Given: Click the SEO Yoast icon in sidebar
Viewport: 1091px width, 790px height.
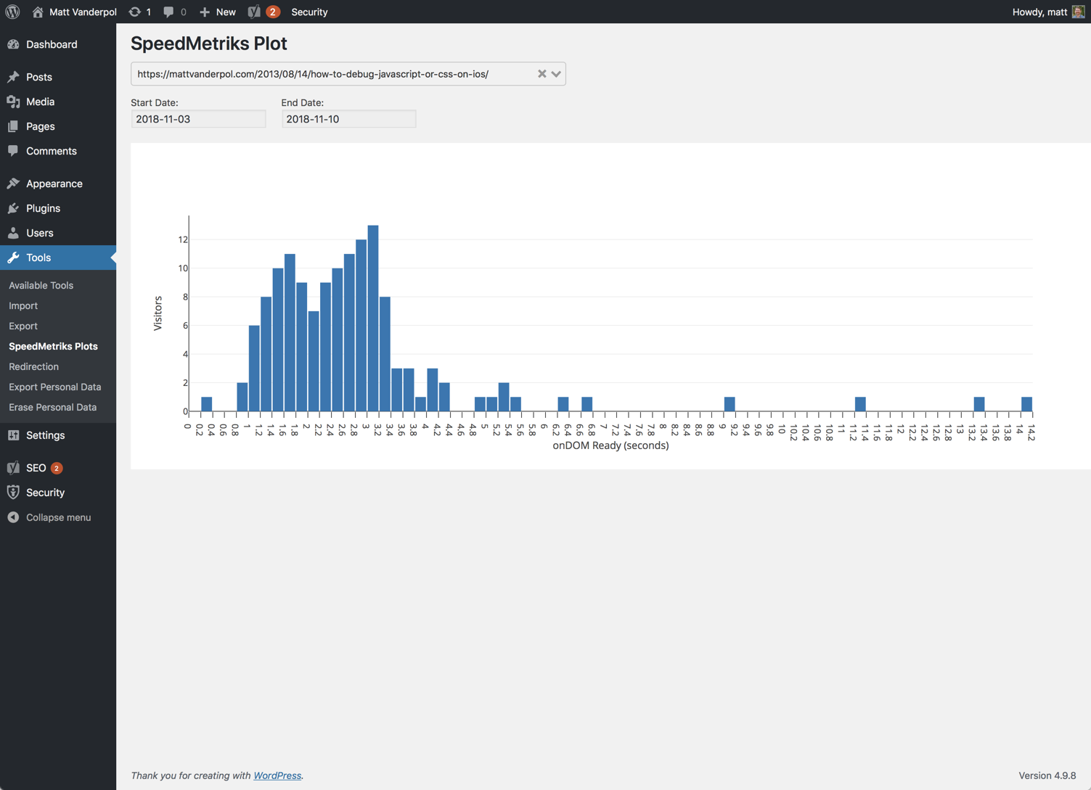Looking at the screenshot, I should [13, 468].
